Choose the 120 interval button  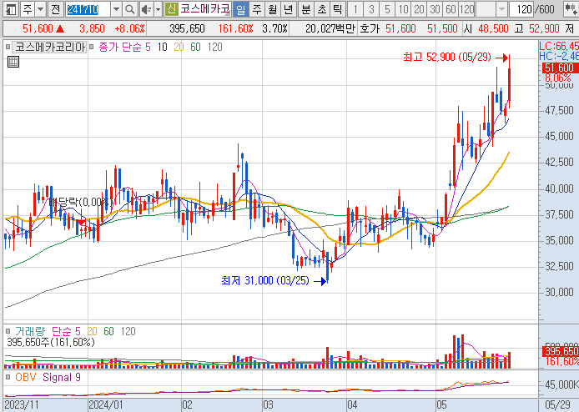[x=466, y=9]
